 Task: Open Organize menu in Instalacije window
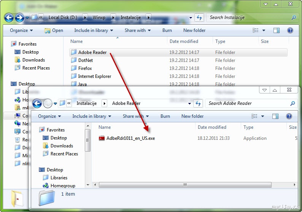coord(21,30)
